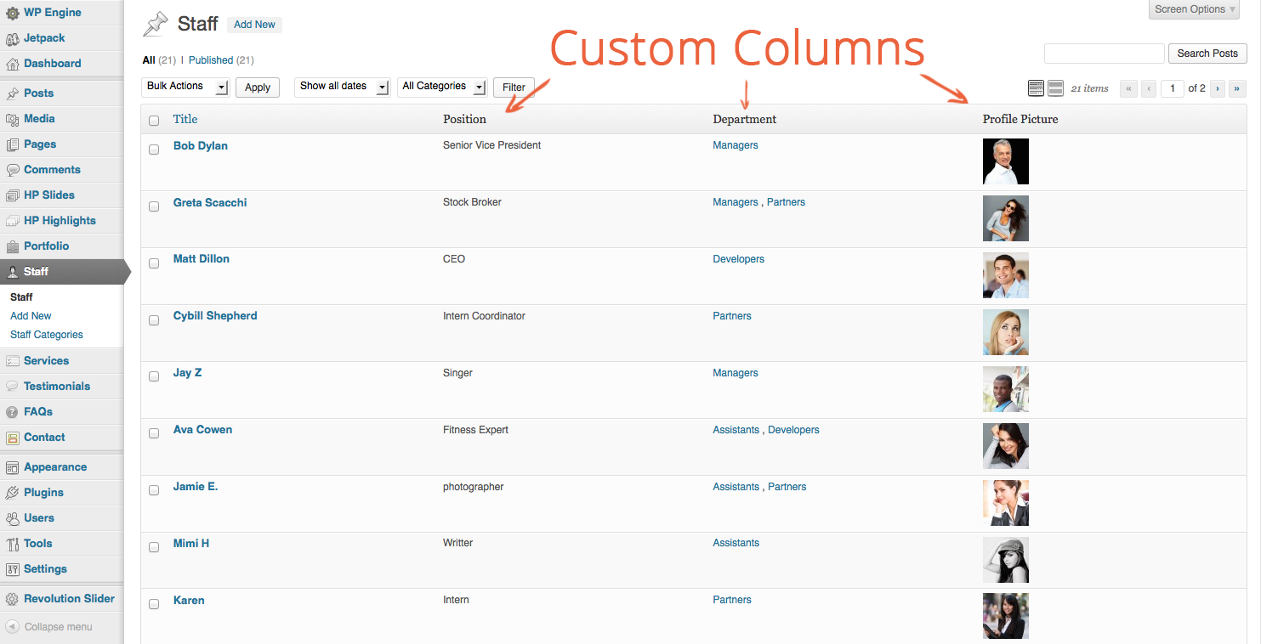
Task: Check the Jay Z row checkbox
Action: click(x=154, y=376)
